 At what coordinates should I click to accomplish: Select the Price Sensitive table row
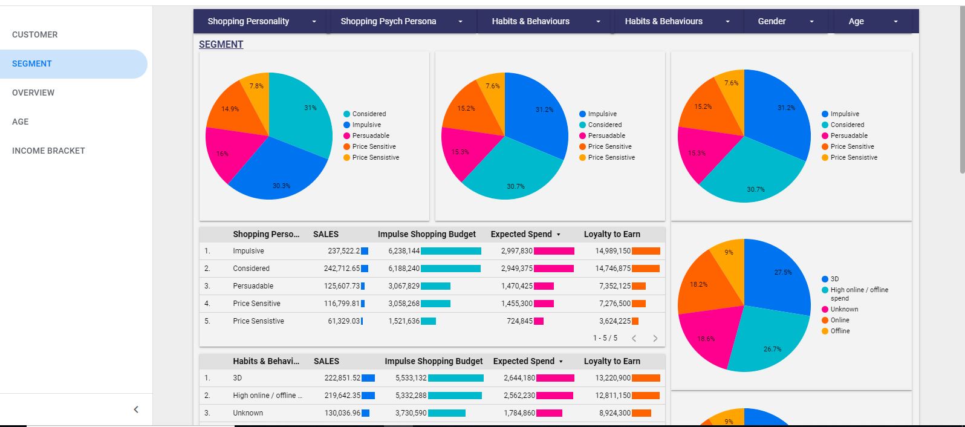pos(432,304)
